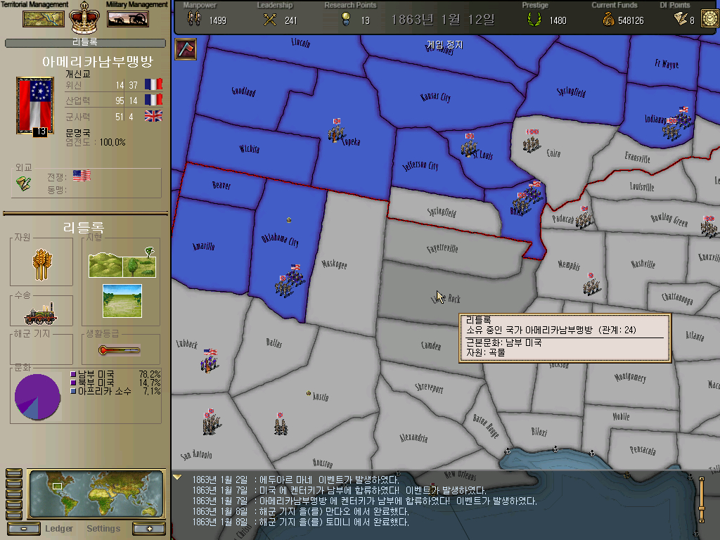Click the United States flag beside 전쟁

(82, 175)
